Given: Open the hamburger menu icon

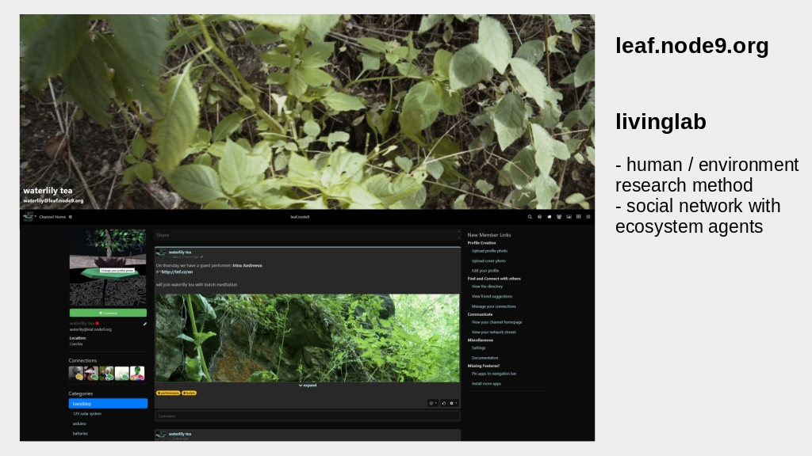Looking at the screenshot, I should coord(588,217).
